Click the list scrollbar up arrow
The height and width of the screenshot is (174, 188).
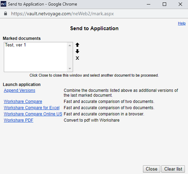(x=70, y=45)
